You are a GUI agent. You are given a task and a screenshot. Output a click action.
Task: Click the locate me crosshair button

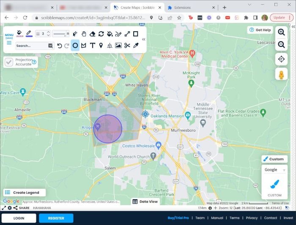(x=281, y=59)
